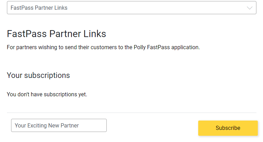Click the word yet in the empty message
The image size is (263, 142).
(x=82, y=94)
